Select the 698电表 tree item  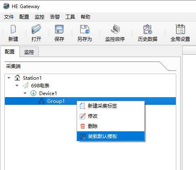click(x=40, y=86)
